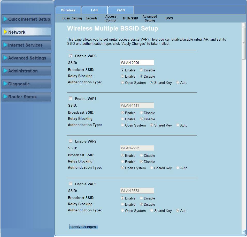Select Network in the sidebar
The width and height of the screenshot is (247, 237).
click(x=26, y=32)
